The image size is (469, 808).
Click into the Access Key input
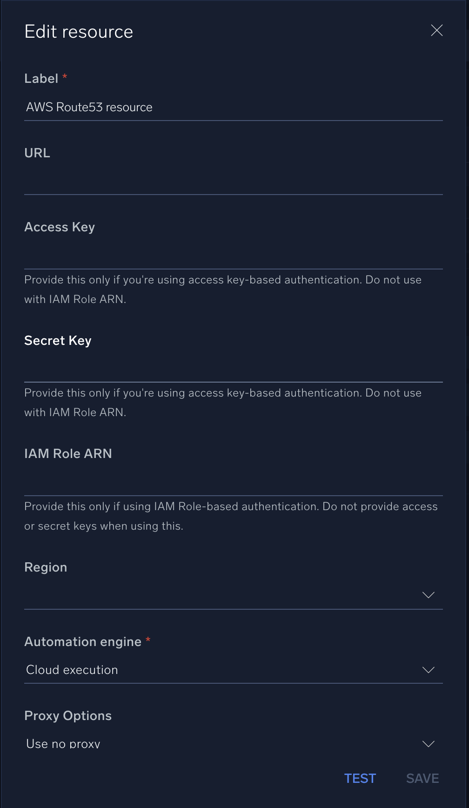(x=233, y=256)
